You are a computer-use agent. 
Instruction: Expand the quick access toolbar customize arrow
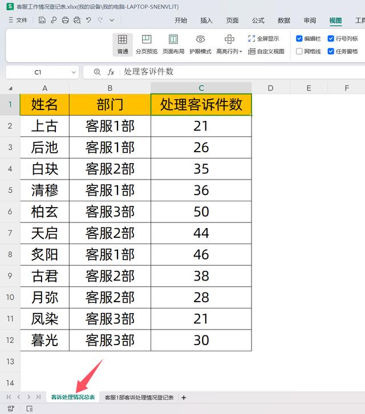click(112, 20)
